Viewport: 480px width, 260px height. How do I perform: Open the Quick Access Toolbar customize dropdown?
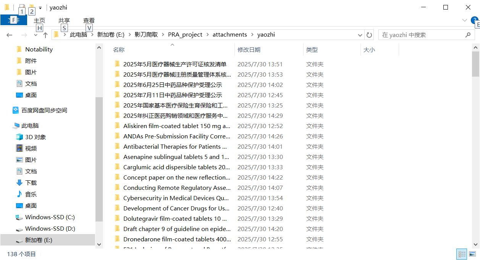[x=40, y=8]
